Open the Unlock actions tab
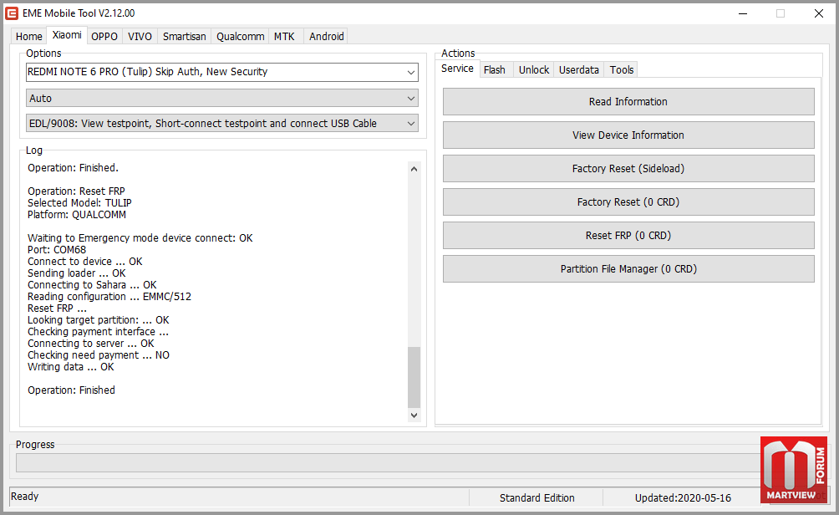 point(534,70)
